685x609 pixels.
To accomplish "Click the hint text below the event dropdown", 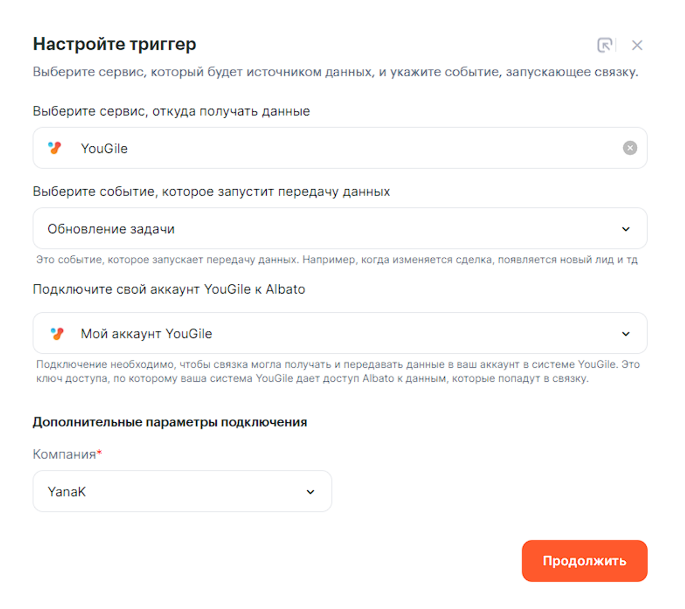I will point(336,259).
